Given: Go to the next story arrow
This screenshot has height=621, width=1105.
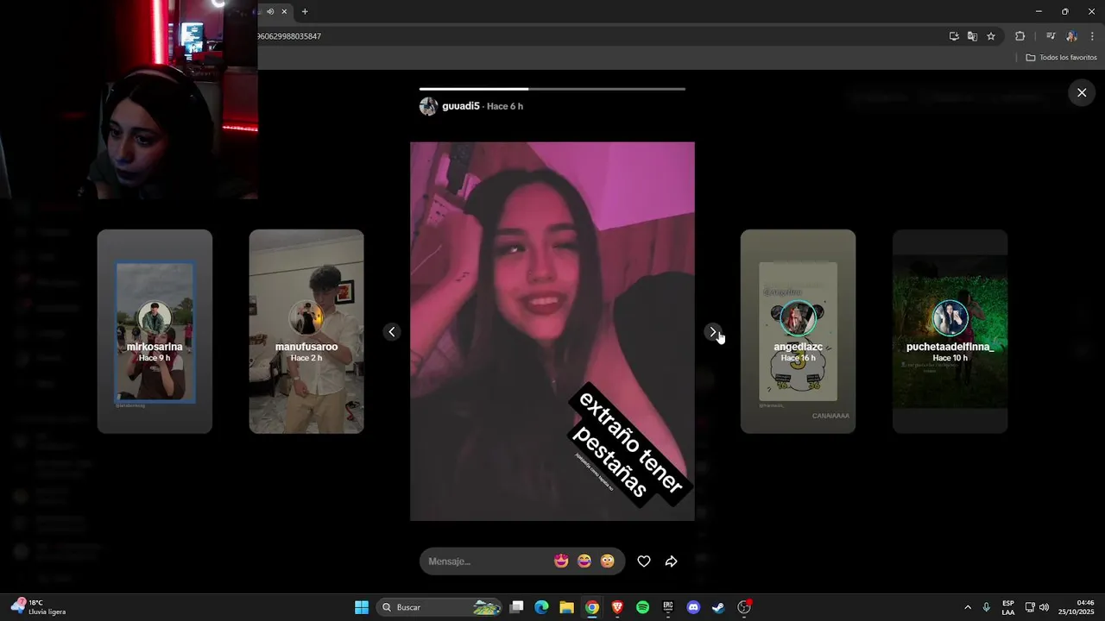Looking at the screenshot, I should point(712,332).
